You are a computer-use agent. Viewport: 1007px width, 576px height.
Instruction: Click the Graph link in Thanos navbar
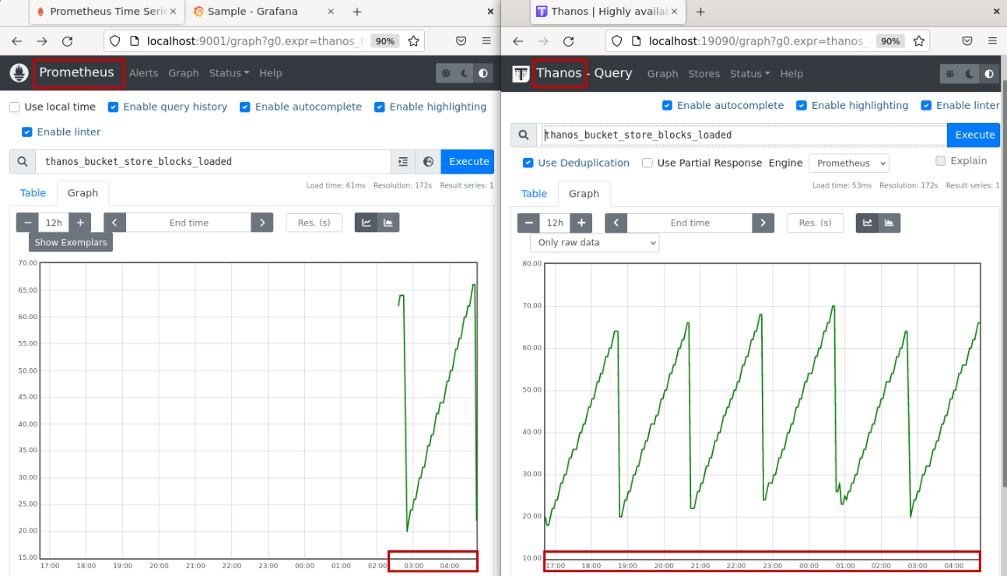[662, 74]
